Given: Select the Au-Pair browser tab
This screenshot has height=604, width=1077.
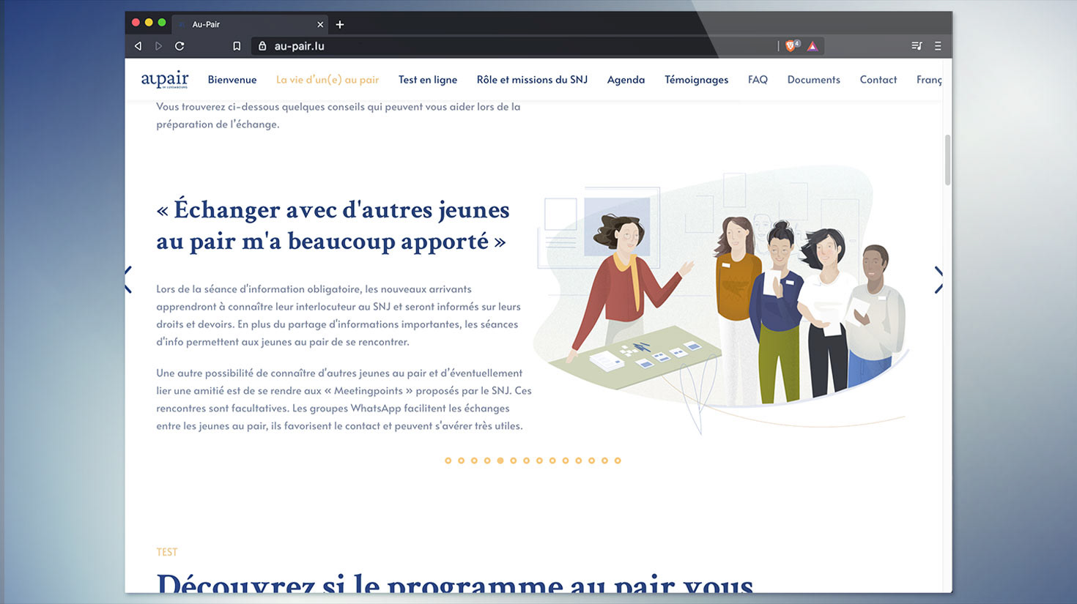Looking at the screenshot, I should pyautogui.click(x=249, y=24).
